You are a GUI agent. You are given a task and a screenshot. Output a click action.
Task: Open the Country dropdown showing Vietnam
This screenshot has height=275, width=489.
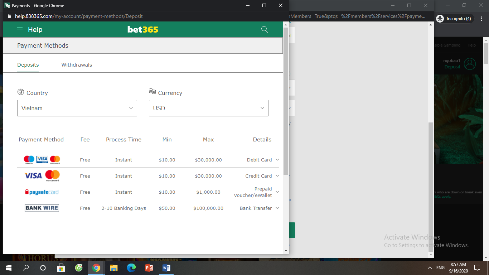point(77,108)
